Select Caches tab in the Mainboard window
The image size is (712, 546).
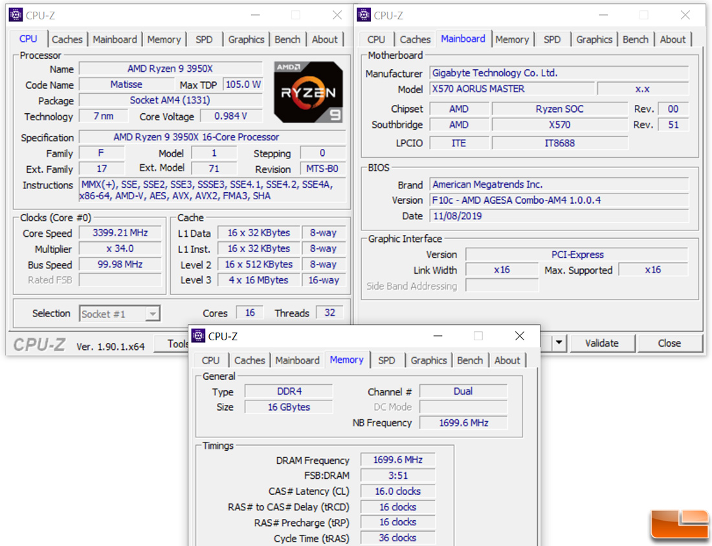pos(415,39)
